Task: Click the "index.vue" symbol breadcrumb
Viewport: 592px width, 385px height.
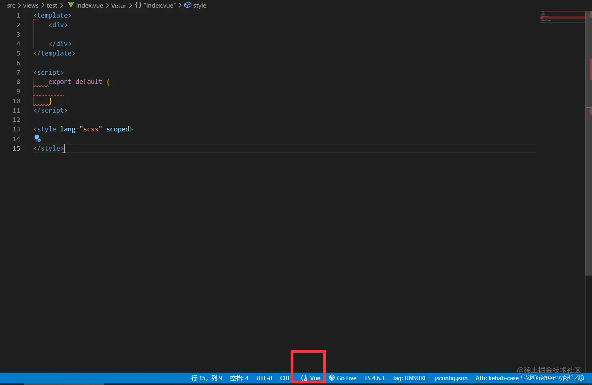Action: tap(160, 6)
